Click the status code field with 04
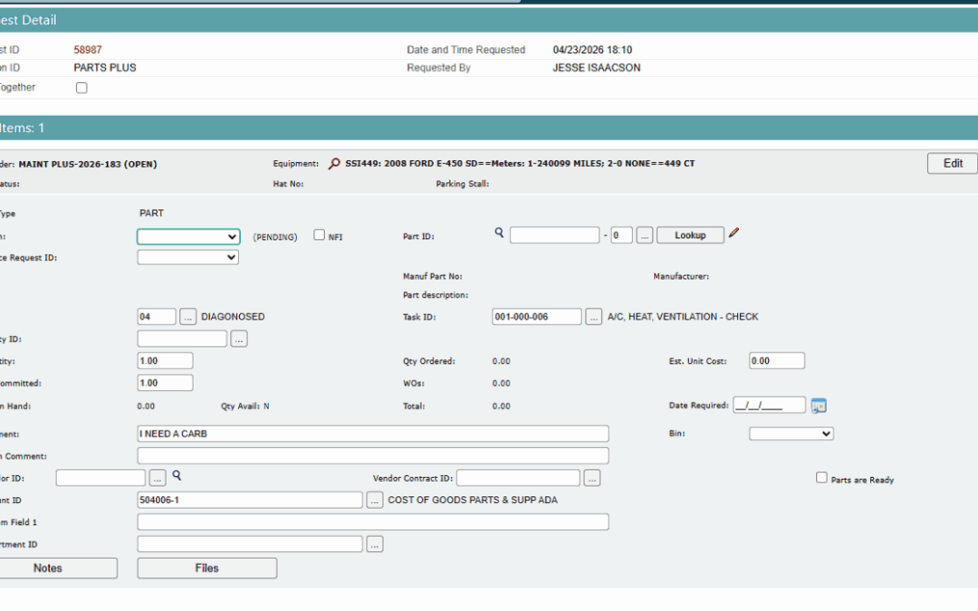This screenshot has height=611, width=978. pos(157,317)
